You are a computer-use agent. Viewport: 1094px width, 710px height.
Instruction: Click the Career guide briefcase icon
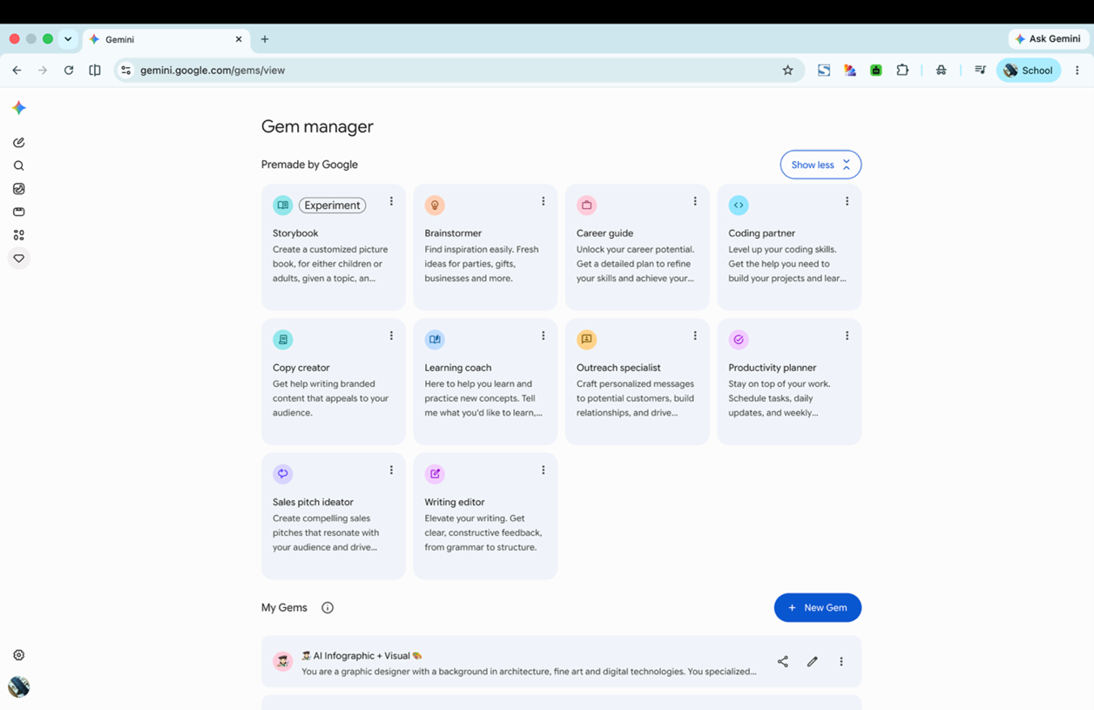[587, 206]
